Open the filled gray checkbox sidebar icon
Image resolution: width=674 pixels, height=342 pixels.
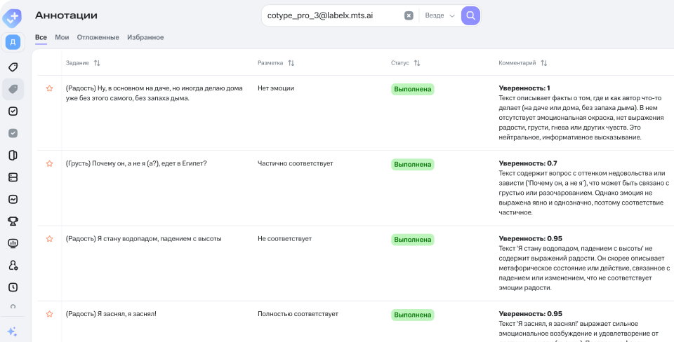point(13,133)
